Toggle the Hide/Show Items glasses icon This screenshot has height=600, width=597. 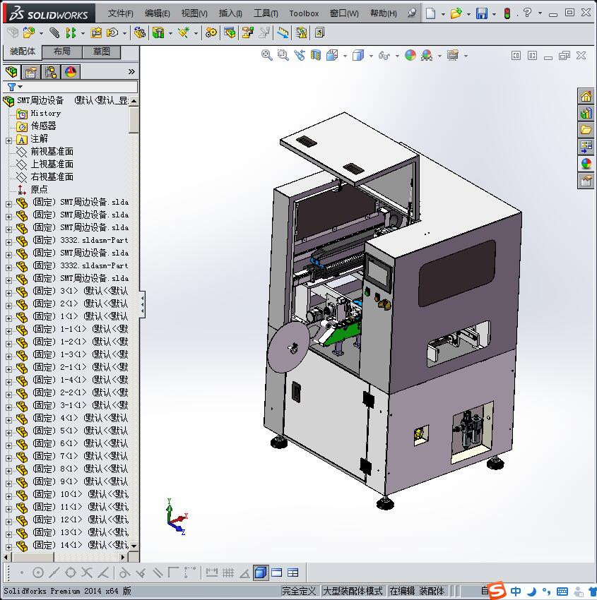pos(384,55)
